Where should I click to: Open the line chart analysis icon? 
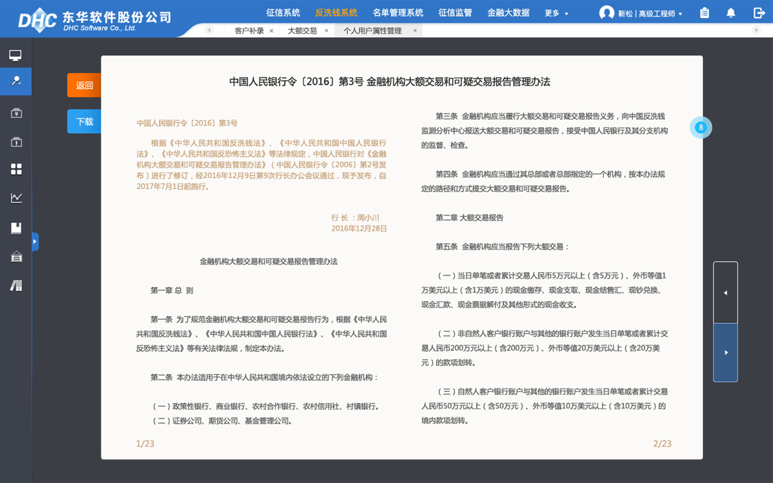16,198
